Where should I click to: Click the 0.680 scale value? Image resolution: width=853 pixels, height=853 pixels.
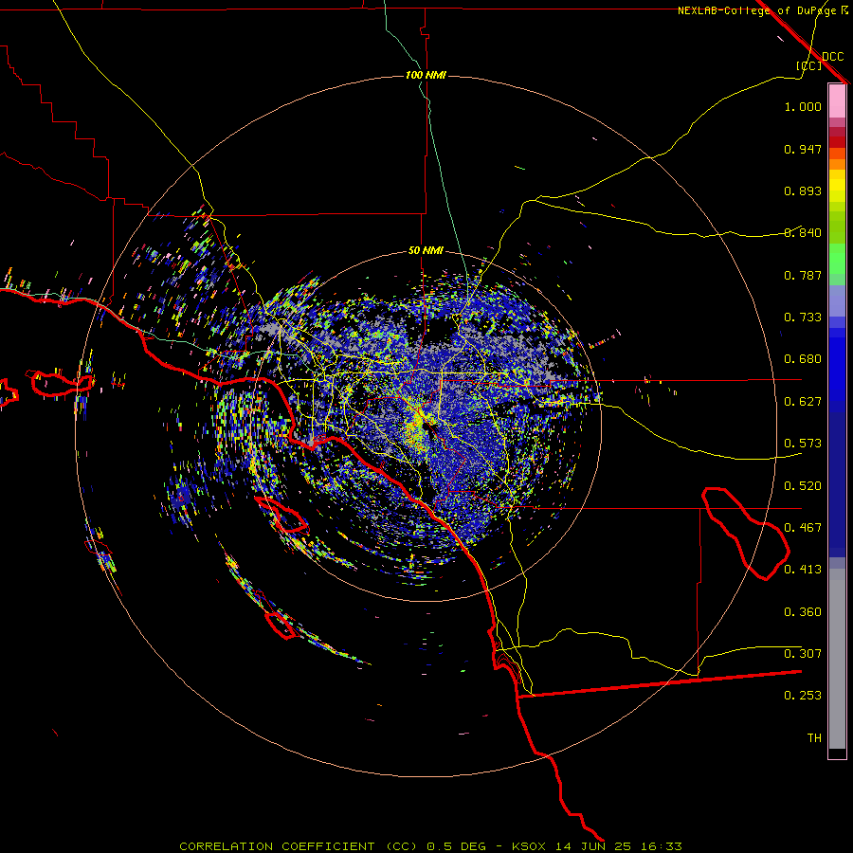[x=803, y=359]
